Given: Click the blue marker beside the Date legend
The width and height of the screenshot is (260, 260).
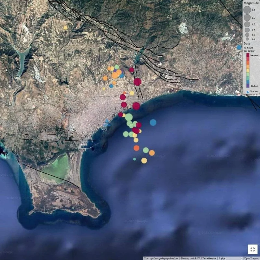Looking at the screenshot, I should tap(239, 47).
